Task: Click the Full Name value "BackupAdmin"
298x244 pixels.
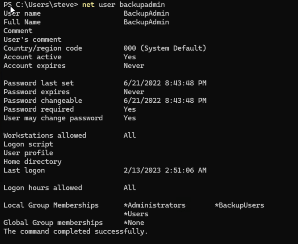Action: point(146,22)
